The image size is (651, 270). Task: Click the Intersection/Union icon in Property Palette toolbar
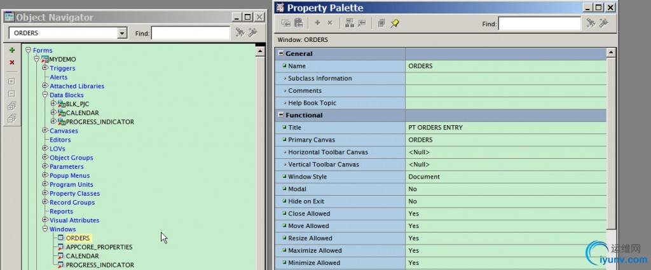(381, 24)
